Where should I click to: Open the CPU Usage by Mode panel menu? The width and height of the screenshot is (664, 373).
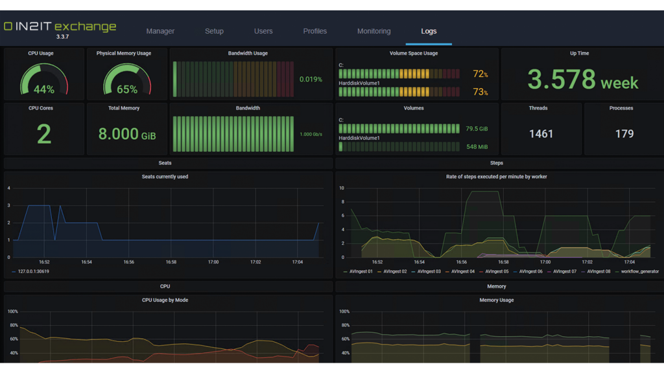coord(165,300)
